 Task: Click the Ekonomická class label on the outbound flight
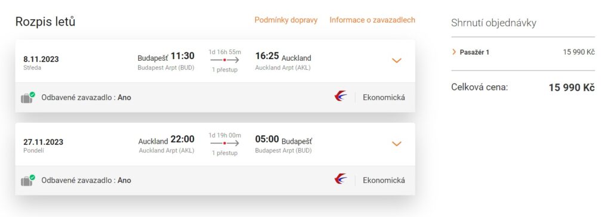point(384,97)
